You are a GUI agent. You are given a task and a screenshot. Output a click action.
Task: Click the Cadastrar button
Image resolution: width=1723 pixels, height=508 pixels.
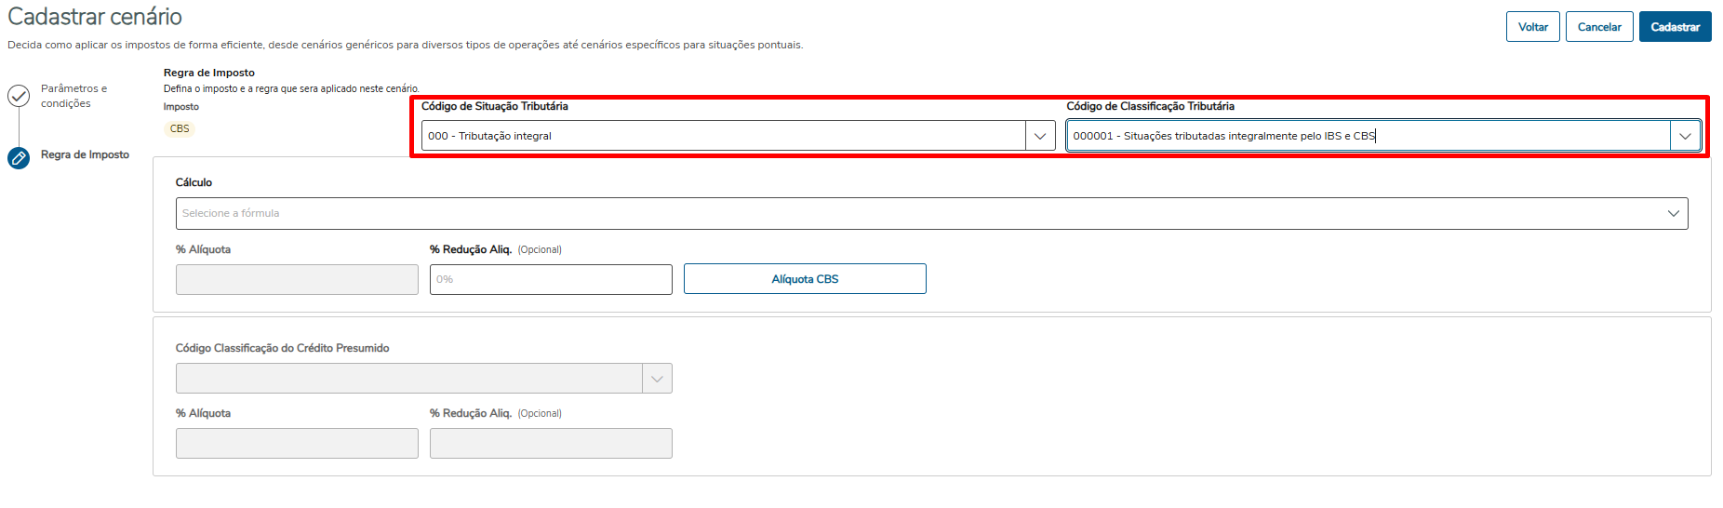[x=1675, y=27]
